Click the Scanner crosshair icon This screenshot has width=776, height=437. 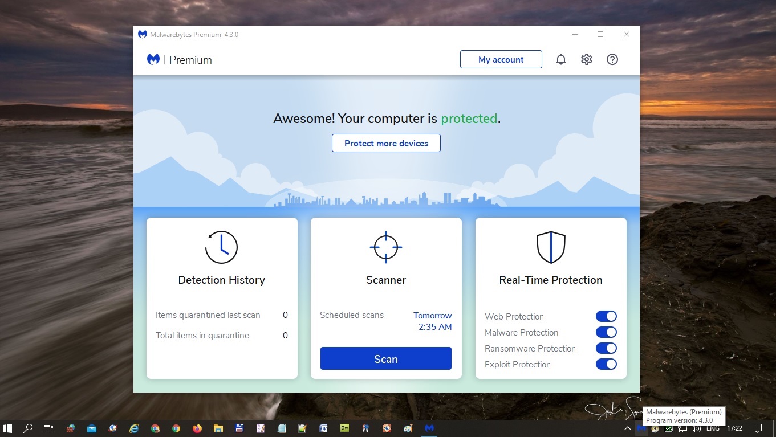pos(386,247)
